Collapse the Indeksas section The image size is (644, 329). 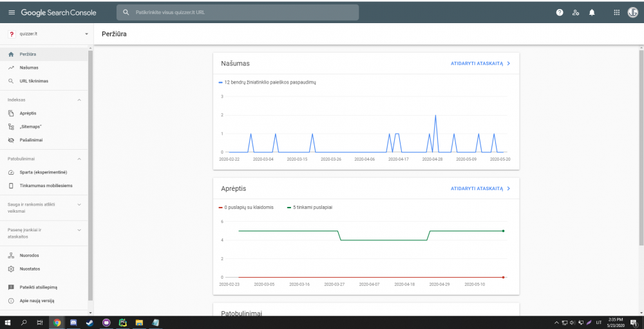coord(79,100)
